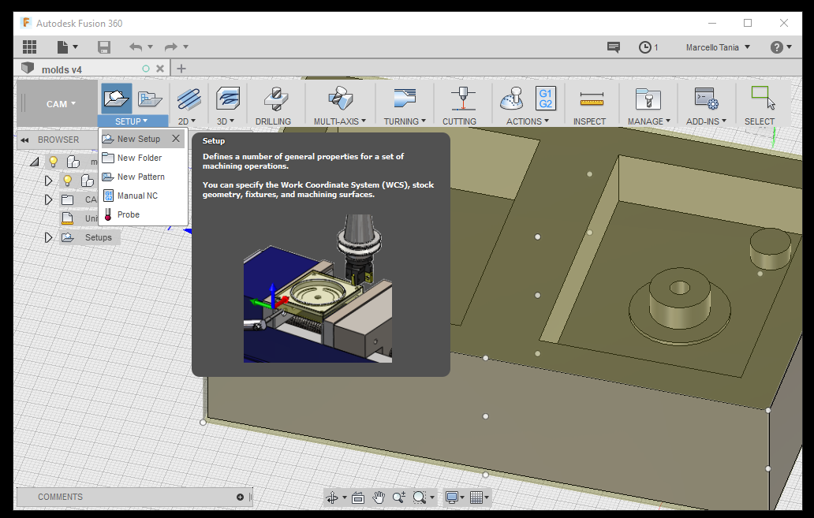814x518 pixels.
Task: Expand the TURNING dropdown in the ribbon
Action: tap(405, 121)
